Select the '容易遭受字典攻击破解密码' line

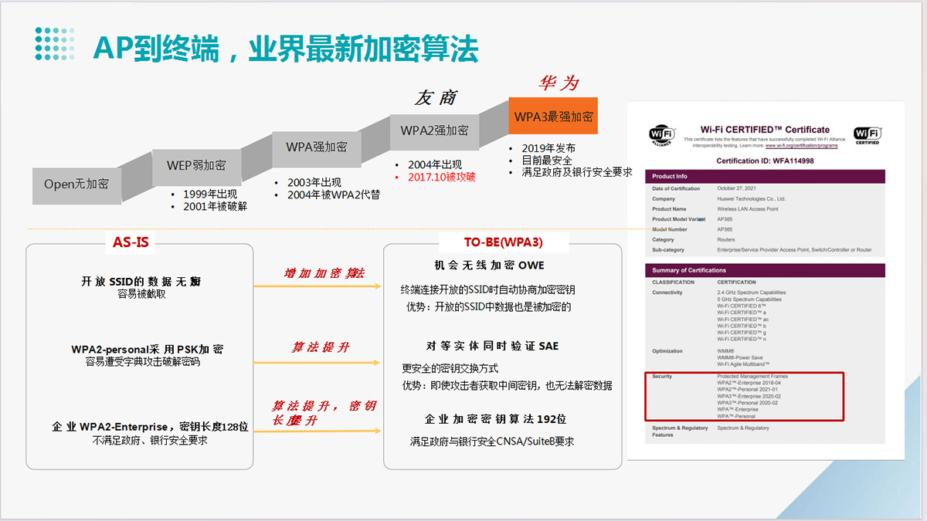click(x=142, y=362)
